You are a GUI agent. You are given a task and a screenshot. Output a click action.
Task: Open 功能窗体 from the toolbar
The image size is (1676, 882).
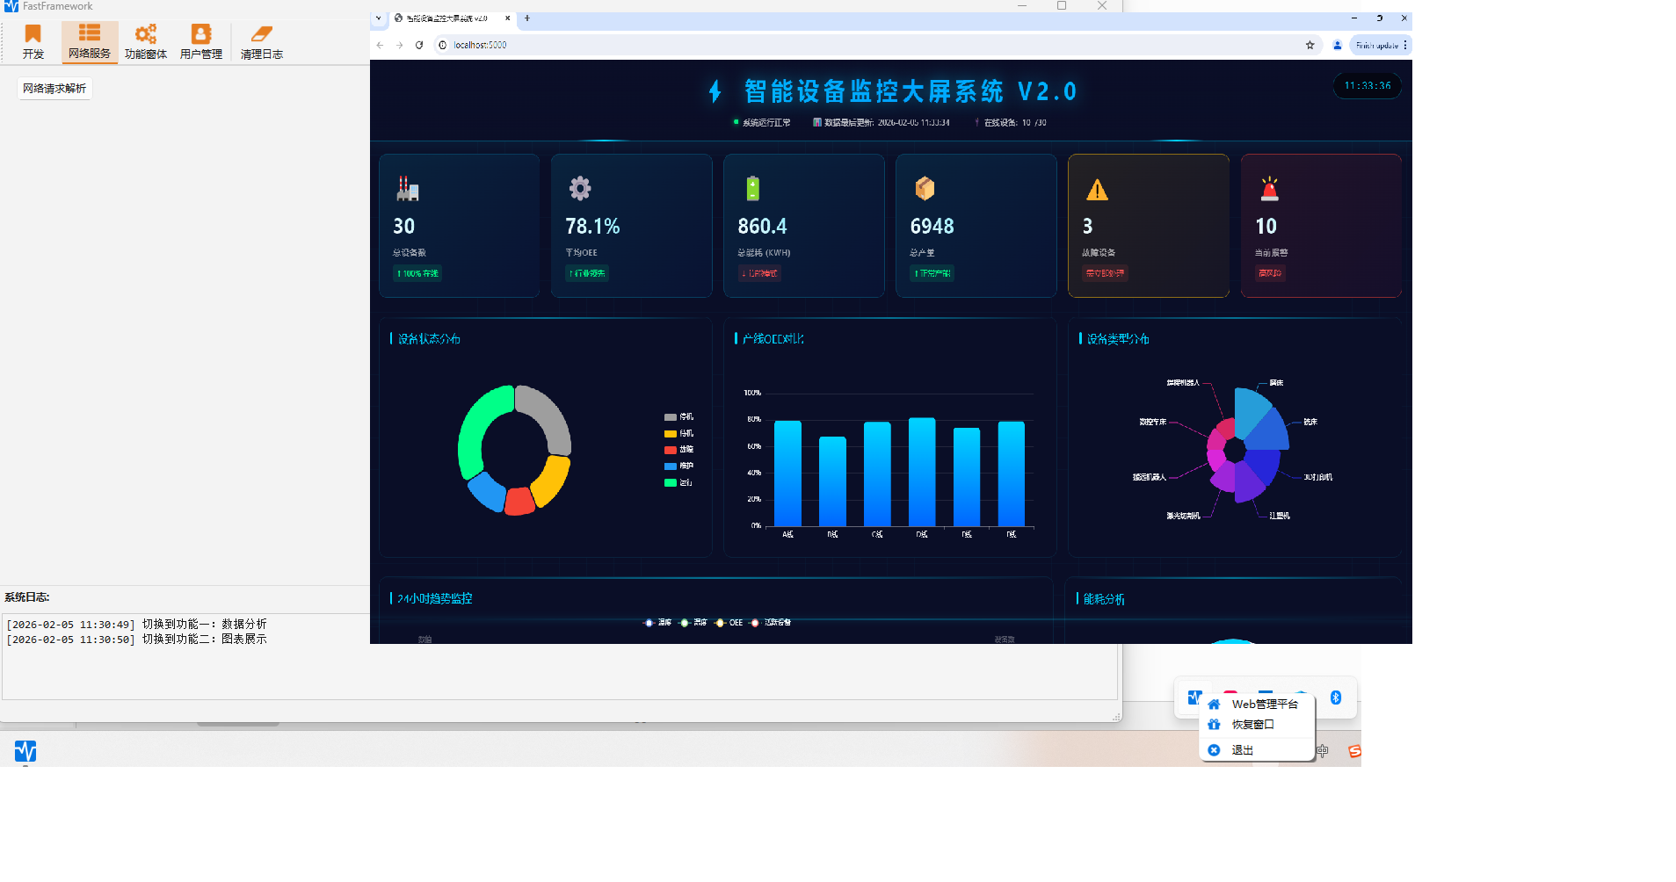coord(145,41)
